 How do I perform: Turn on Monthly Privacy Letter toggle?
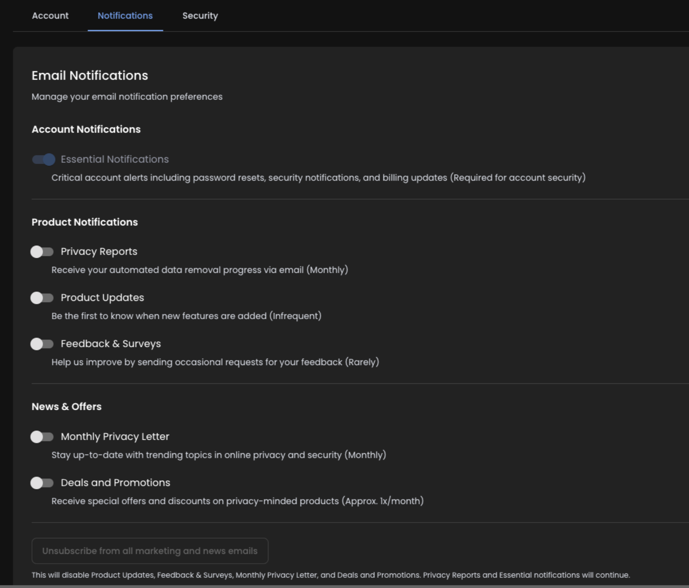[x=42, y=437]
